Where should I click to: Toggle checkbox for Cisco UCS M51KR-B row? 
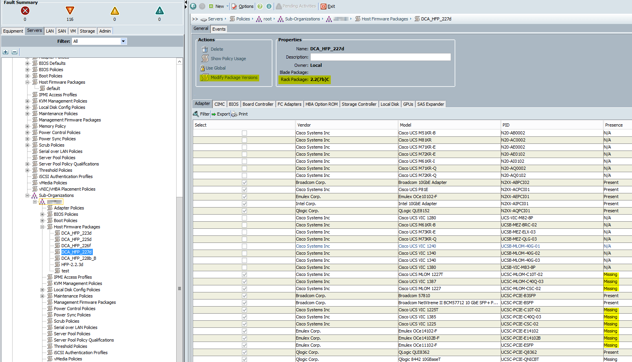(x=244, y=133)
